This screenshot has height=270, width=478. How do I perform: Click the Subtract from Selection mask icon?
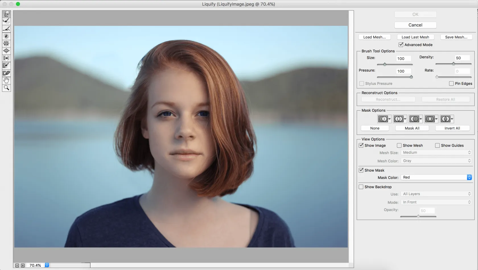[x=414, y=119]
